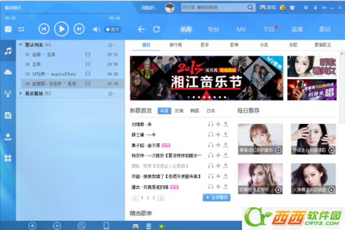Mute the volume speaker icon
Viewport: 345px width, 230px height.
[x=96, y=29]
